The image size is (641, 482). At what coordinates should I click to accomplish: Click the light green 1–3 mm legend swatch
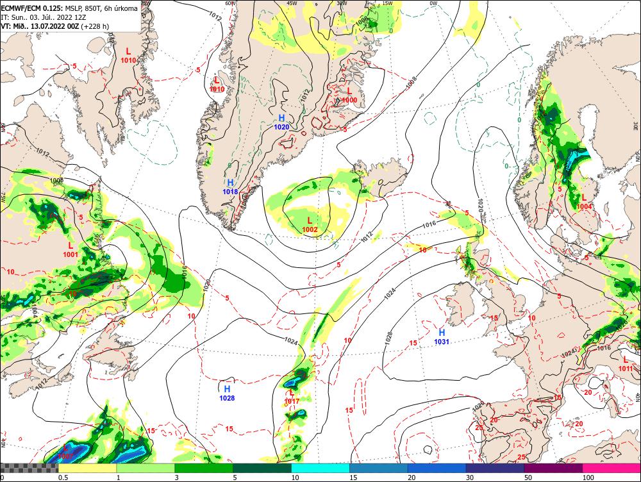(x=146, y=468)
